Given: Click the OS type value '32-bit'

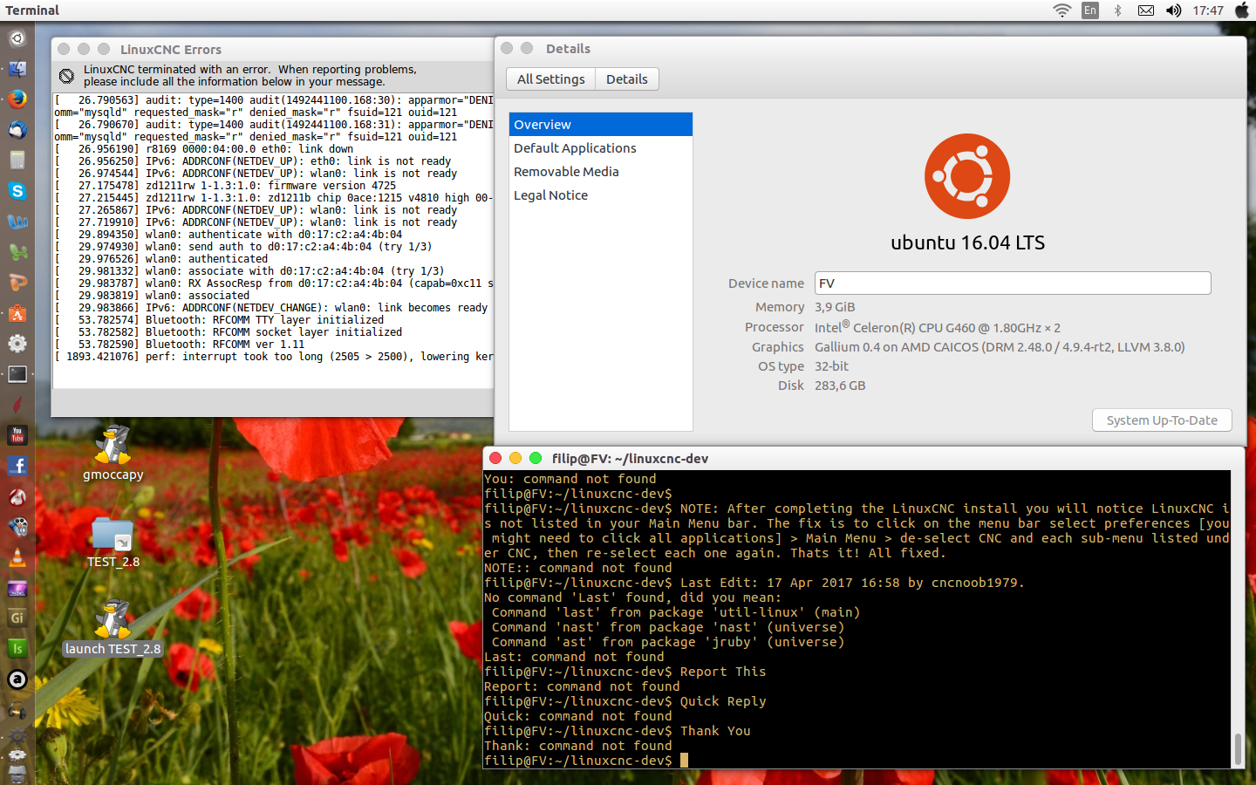Looking at the screenshot, I should (831, 366).
